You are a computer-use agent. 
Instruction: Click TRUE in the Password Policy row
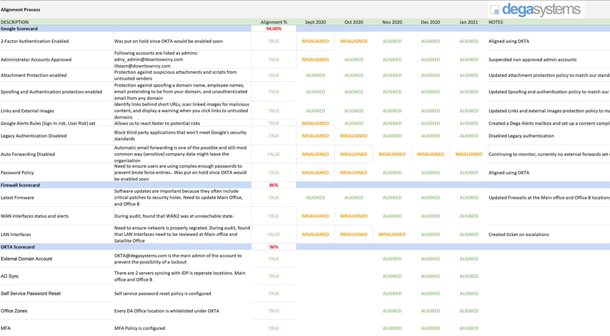pos(273,173)
